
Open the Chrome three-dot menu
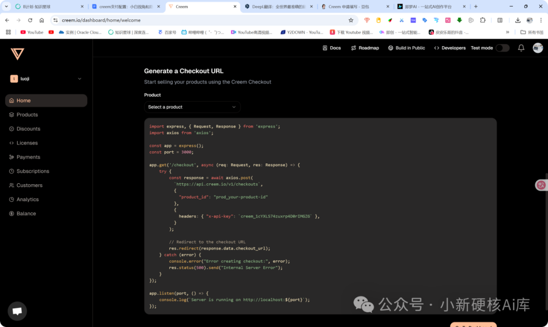[x=541, y=20]
